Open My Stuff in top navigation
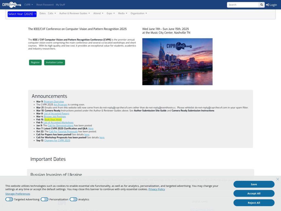Image resolution: width=281 pixels, height=211 pixels. coord(60,5)
